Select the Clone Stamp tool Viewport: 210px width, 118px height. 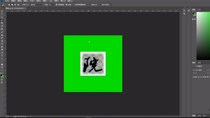[x=2, y=35]
